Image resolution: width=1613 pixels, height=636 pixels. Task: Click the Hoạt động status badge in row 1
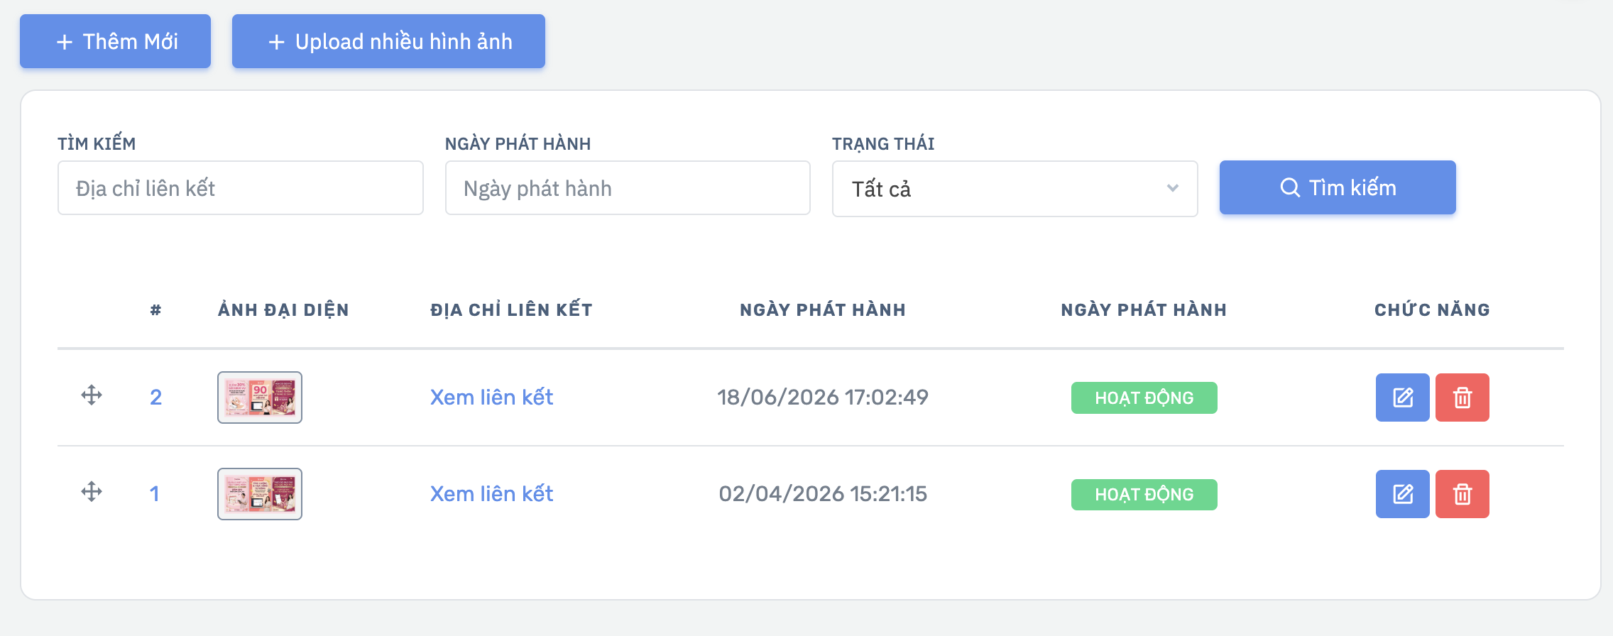pos(1144,494)
